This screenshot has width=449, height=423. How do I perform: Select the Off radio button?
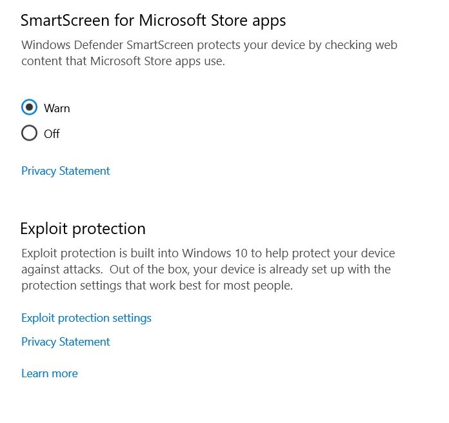tap(29, 133)
